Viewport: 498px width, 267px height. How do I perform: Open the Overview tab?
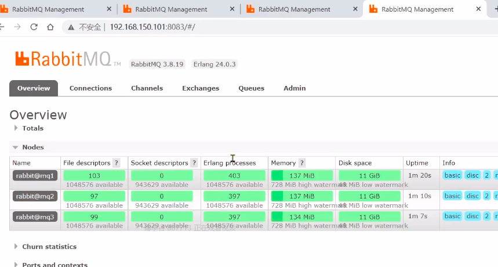pos(34,88)
